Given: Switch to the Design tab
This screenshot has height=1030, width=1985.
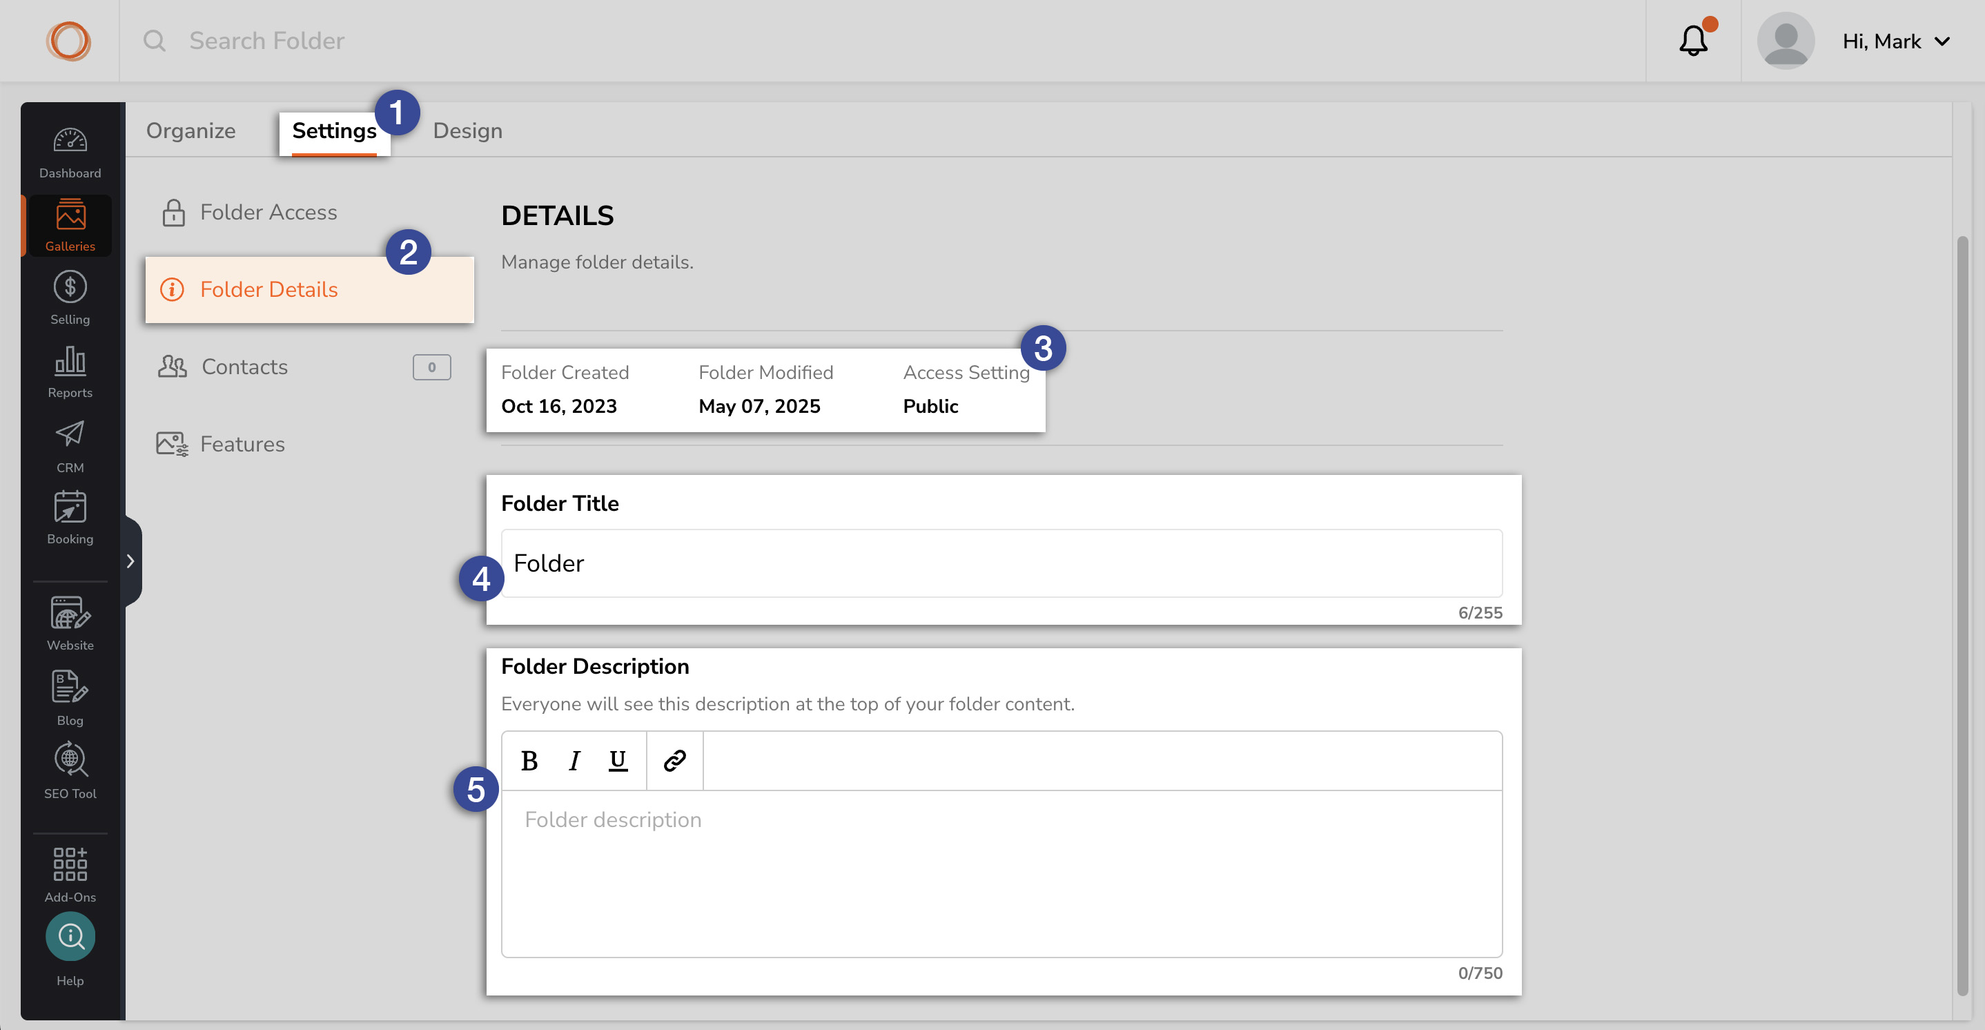Looking at the screenshot, I should [468, 130].
